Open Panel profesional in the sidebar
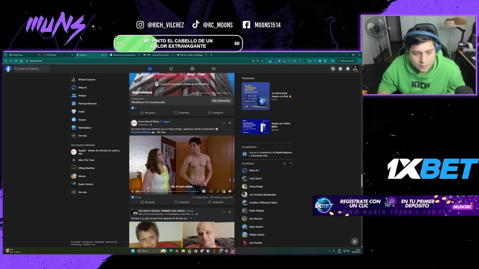Image resolution: width=479 pixels, height=269 pixels. [x=84, y=103]
